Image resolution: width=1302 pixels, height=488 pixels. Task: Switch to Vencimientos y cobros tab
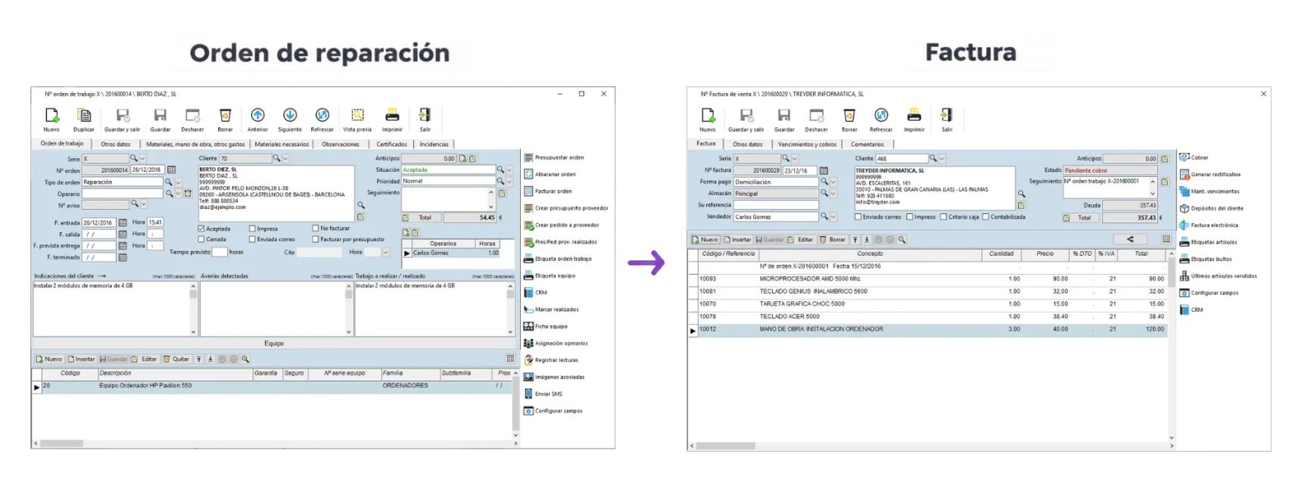pyautogui.click(x=807, y=144)
